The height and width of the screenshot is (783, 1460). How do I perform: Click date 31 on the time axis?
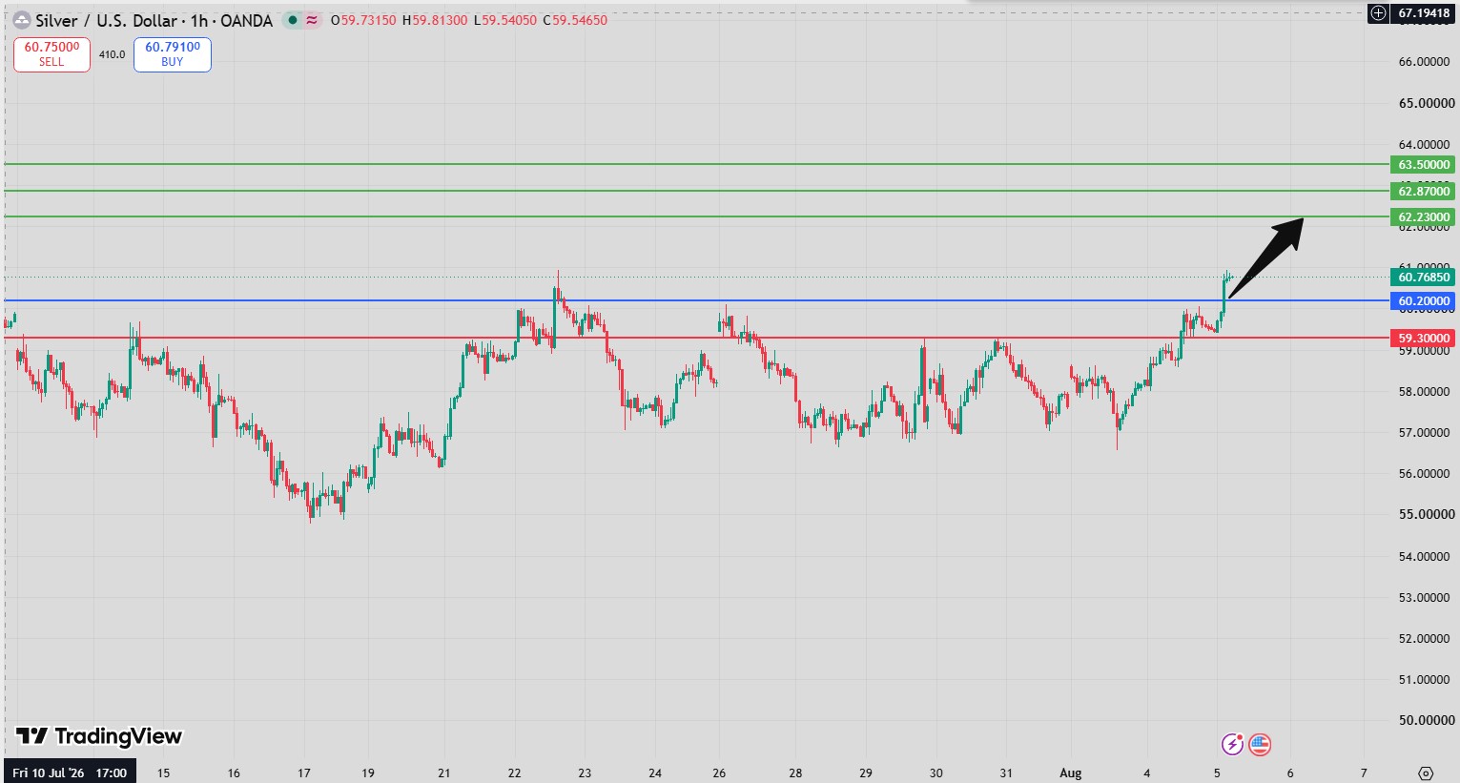point(1006,773)
